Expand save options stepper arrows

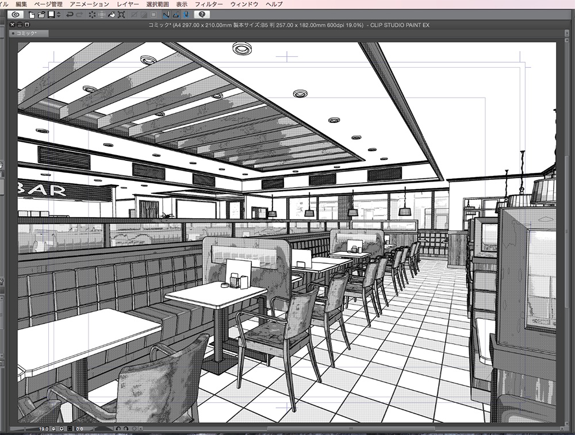(59, 15)
